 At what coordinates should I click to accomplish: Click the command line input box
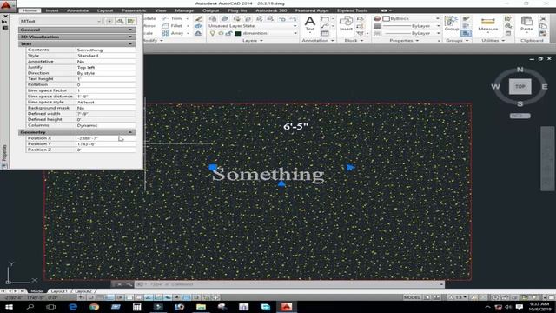(289, 284)
